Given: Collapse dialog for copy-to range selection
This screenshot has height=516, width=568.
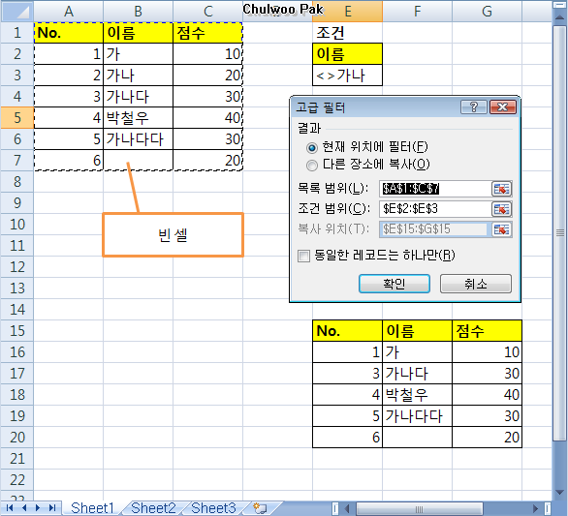Looking at the screenshot, I should (x=501, y=229).
